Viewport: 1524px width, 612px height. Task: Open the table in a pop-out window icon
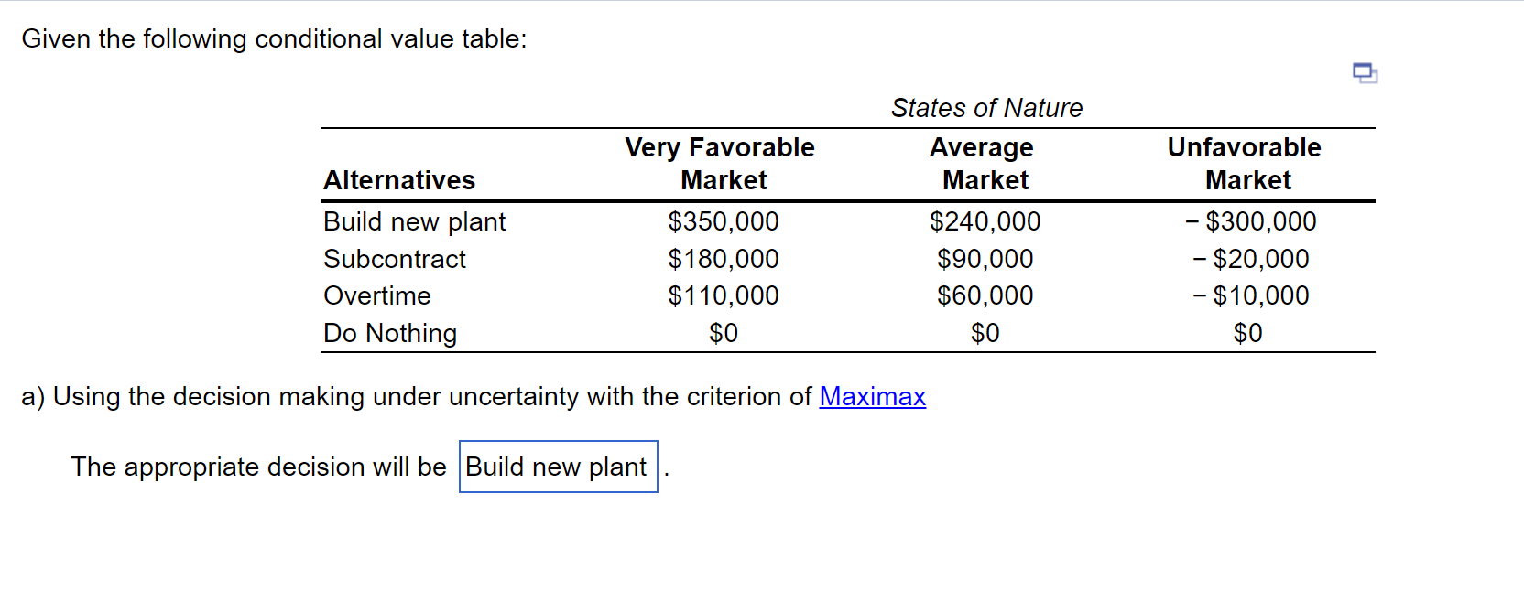(x=1363, y=72)
